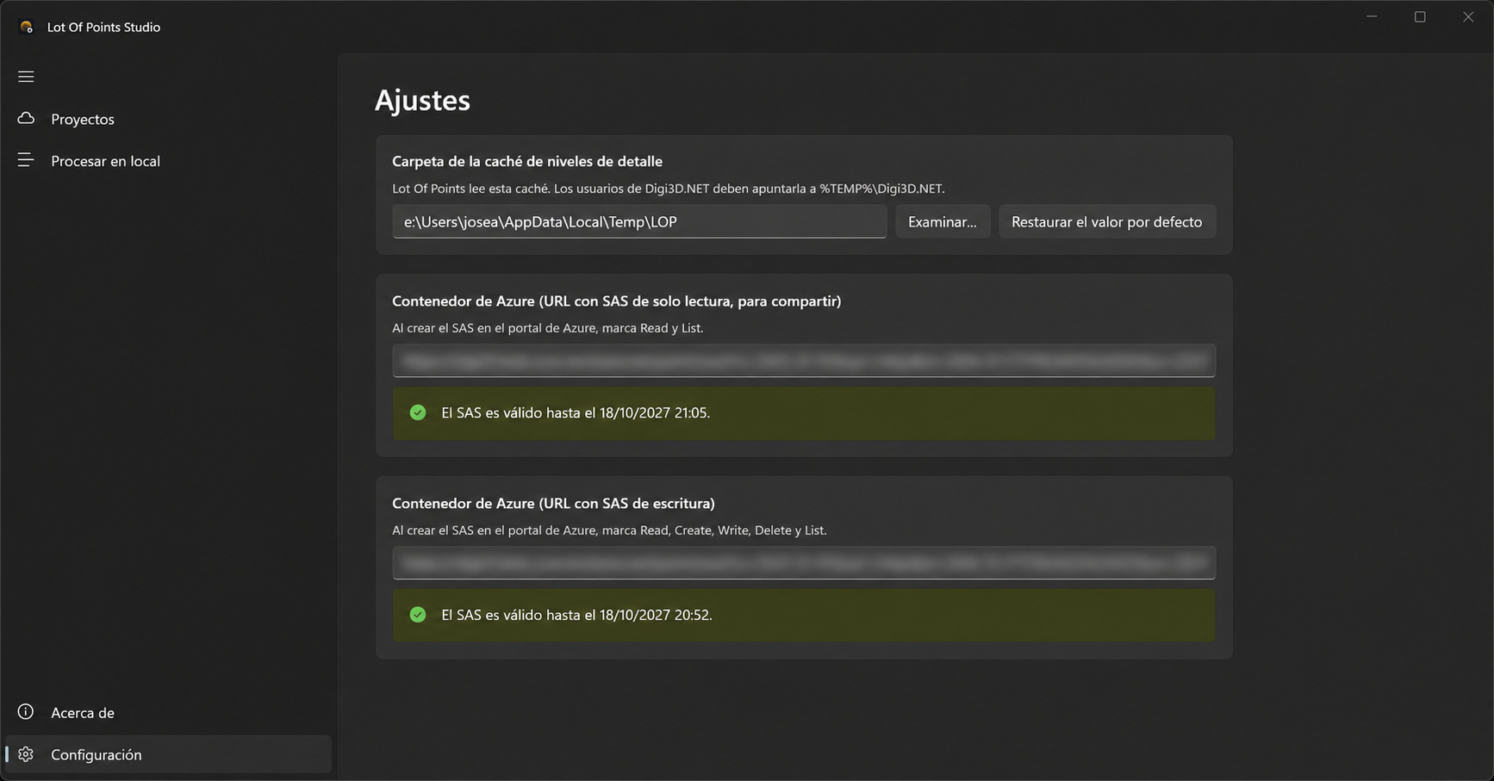The image size is (1494, 781).
Task: Minimize the Lot Of Points Studio window
Action: coord(1372,16)
